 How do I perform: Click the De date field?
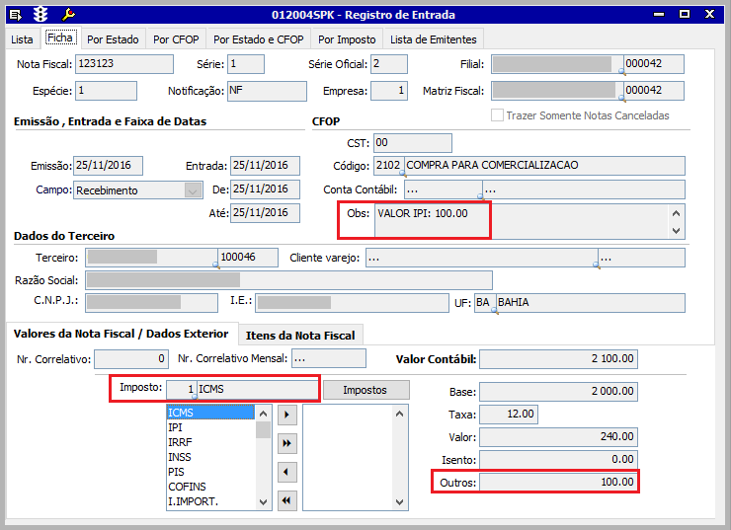coord(266,189)
